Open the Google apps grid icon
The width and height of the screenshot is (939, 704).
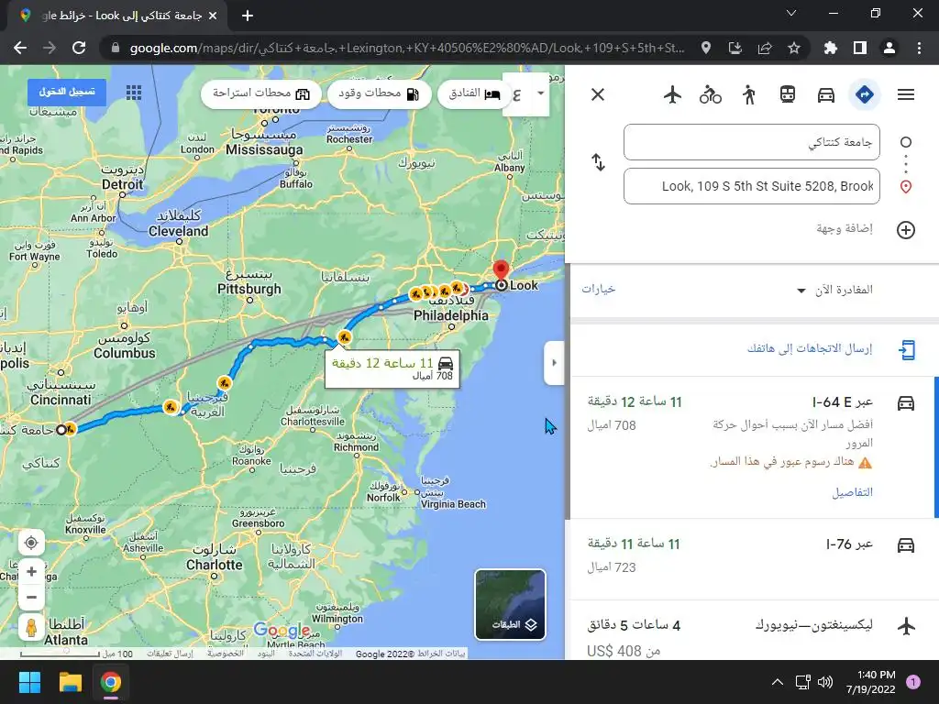[134, 93]
